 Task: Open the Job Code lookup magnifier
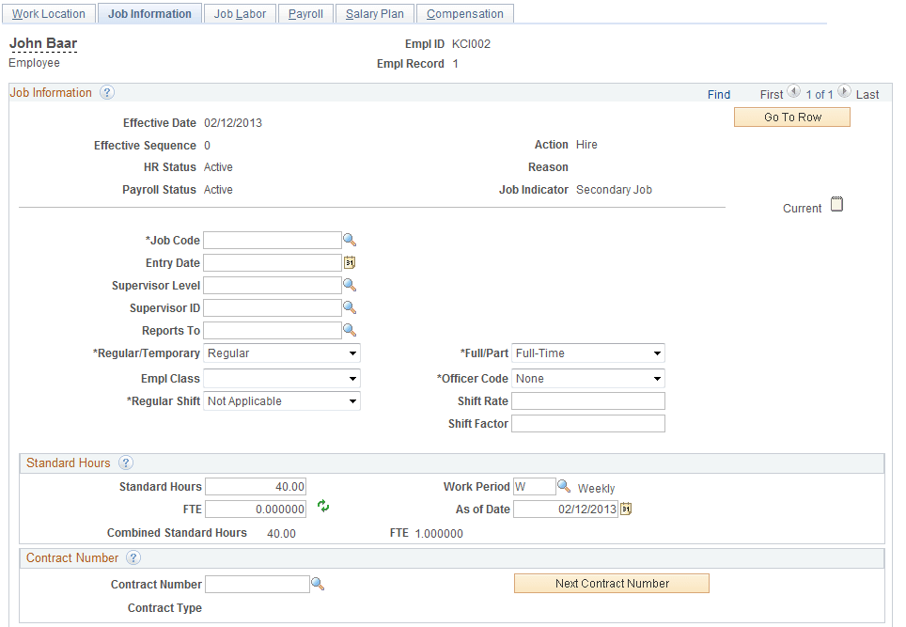coord(350,240)
